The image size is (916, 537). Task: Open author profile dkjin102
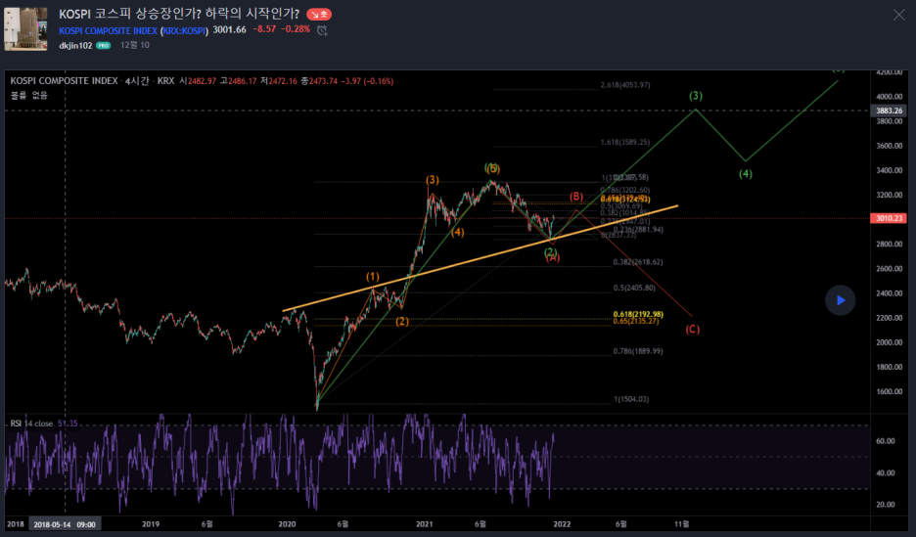(x=75, y=46)
